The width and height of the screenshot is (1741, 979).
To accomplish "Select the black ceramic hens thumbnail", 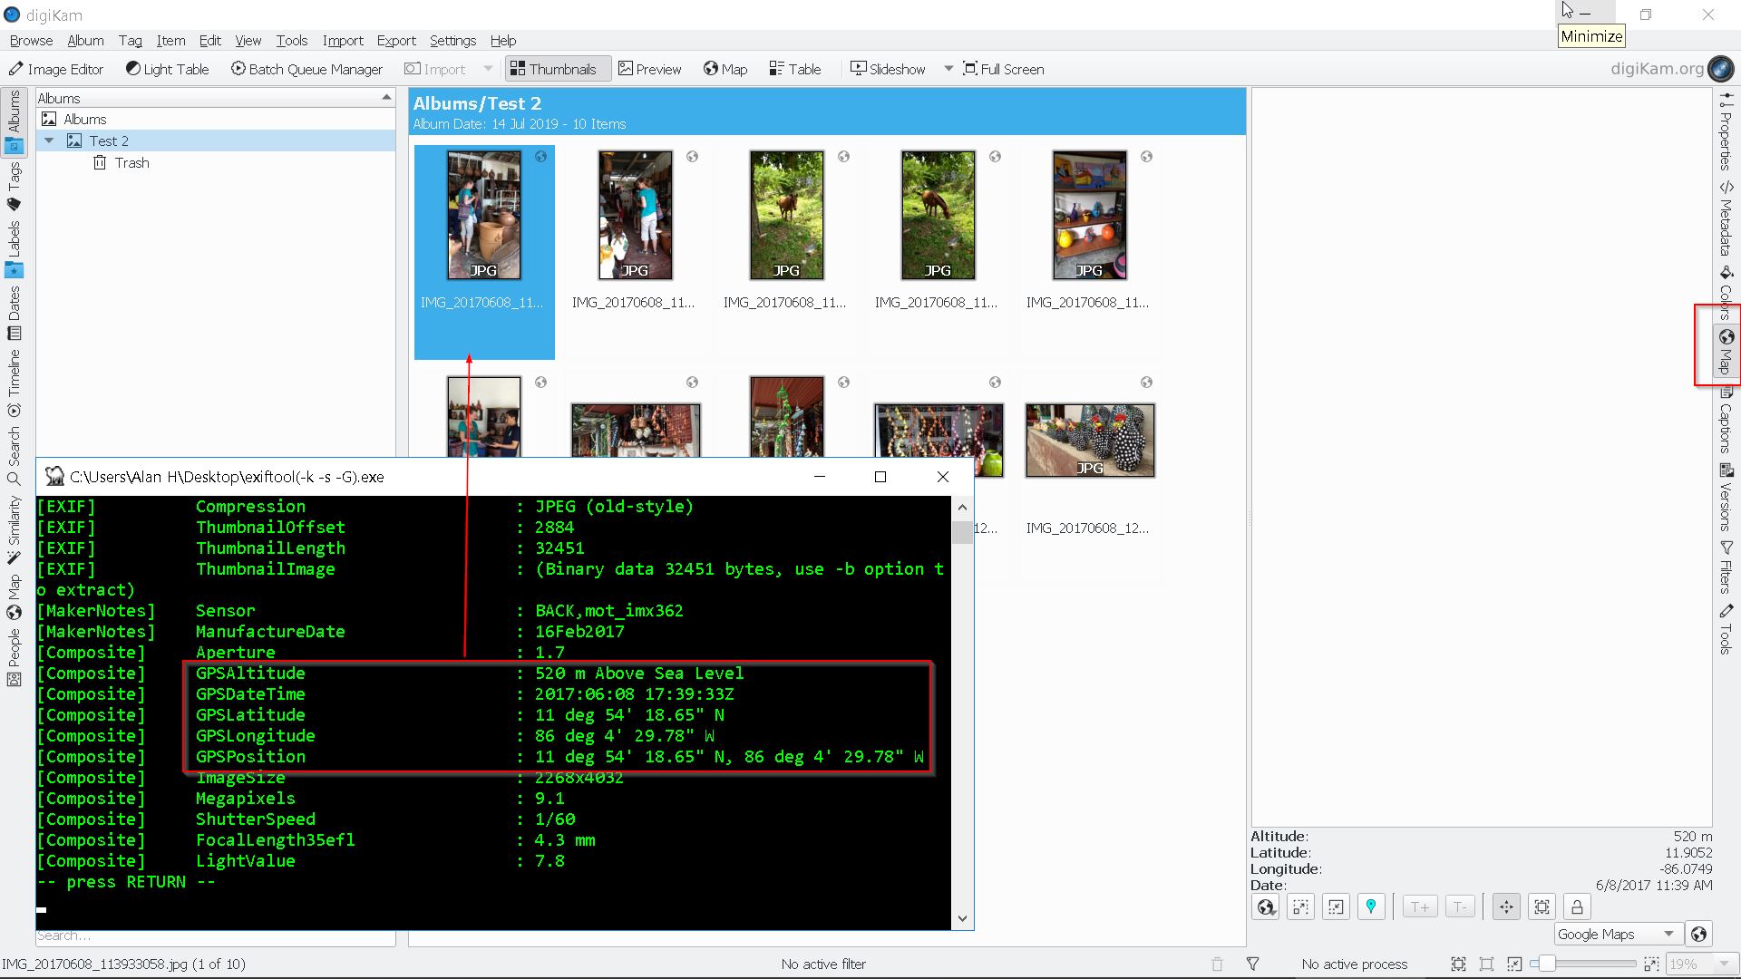I will coord(1090,441).
